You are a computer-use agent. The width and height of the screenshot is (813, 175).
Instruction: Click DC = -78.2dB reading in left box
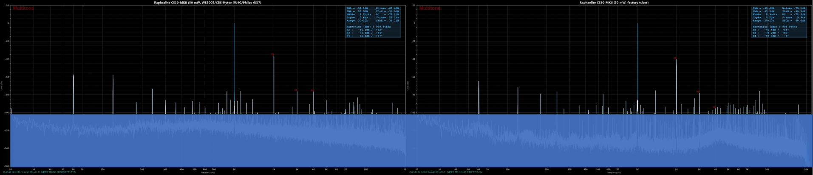[388, 14]
